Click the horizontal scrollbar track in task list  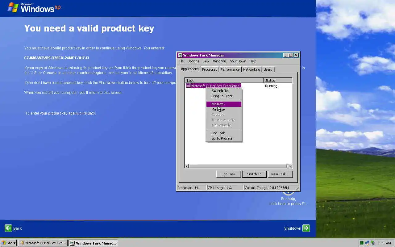tap(238, 166)
